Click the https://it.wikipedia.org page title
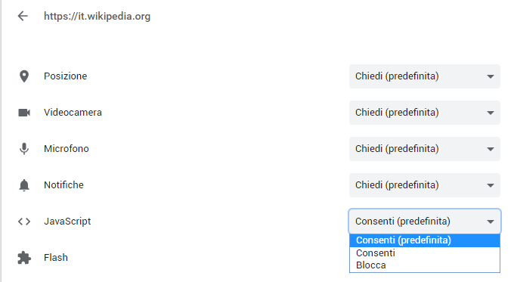This screenshot has height=282, width=514. tap(97, 16)
